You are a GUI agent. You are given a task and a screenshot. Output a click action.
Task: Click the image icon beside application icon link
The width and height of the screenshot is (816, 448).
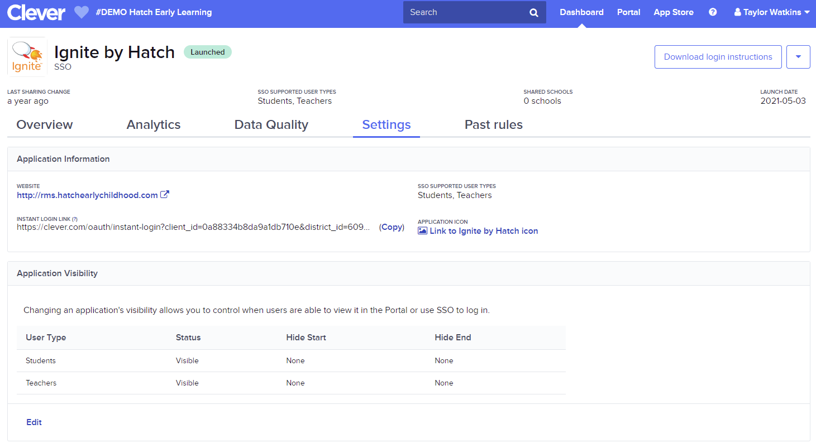pyautogui.click(x=422, y=231)
